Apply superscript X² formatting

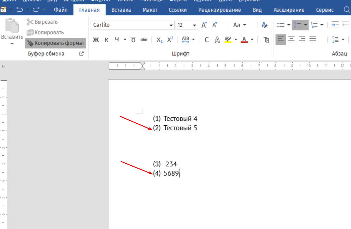pyautogui.click(x=170, y=40)
